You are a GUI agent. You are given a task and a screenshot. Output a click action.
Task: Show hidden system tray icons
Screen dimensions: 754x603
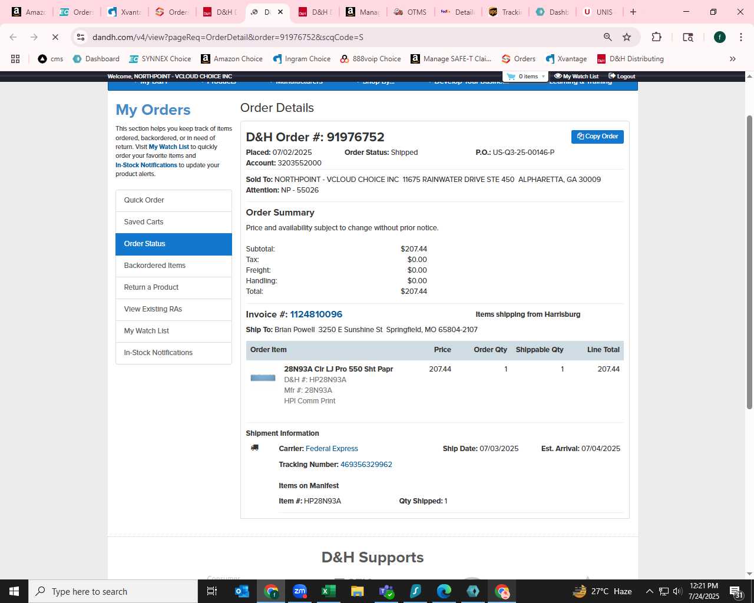click(649, 591)
